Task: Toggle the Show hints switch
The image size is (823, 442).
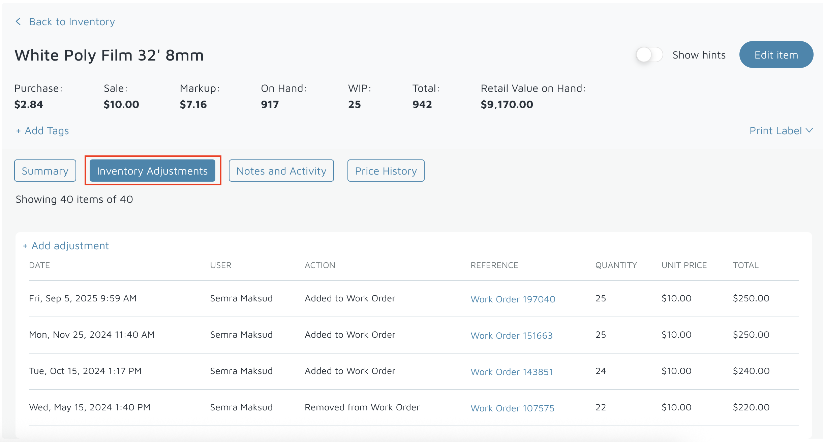Action: (649, 55)
